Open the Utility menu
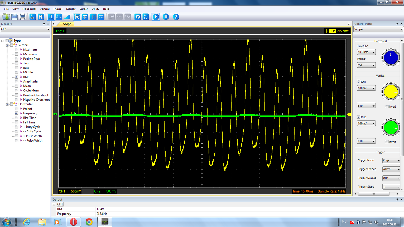The image size is (404, 227). [95, 9]
